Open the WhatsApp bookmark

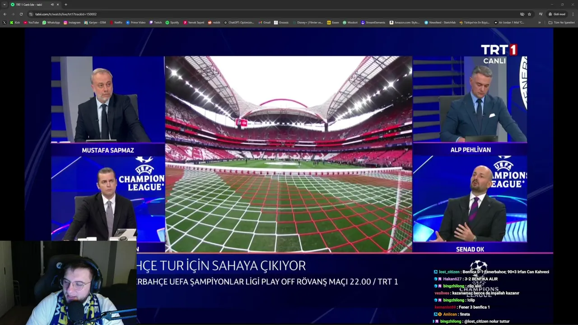[51, 23]
